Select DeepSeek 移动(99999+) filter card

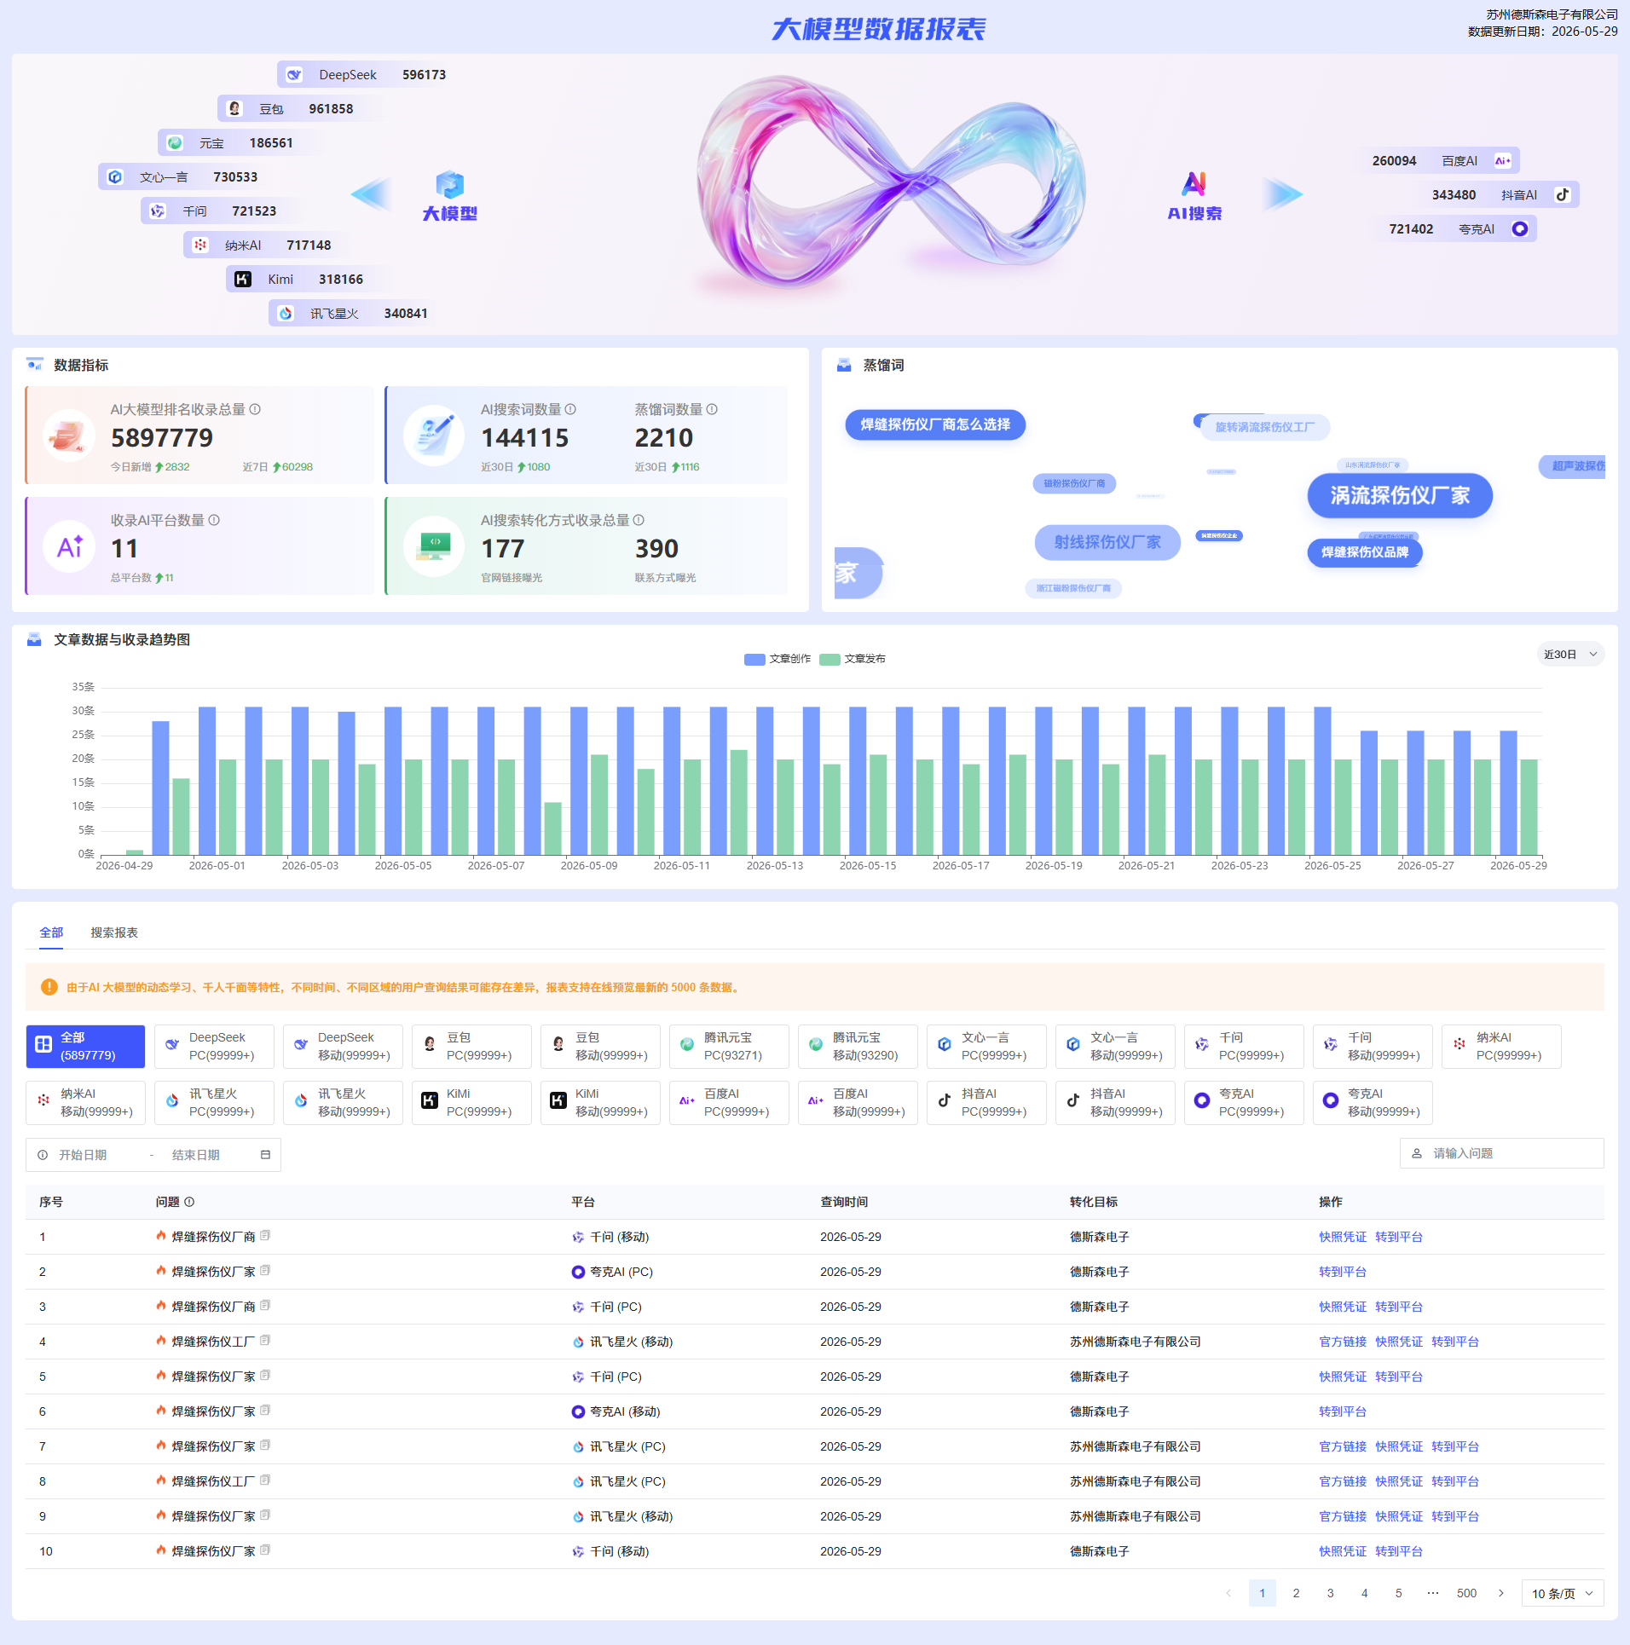[x=343, y=1047]
